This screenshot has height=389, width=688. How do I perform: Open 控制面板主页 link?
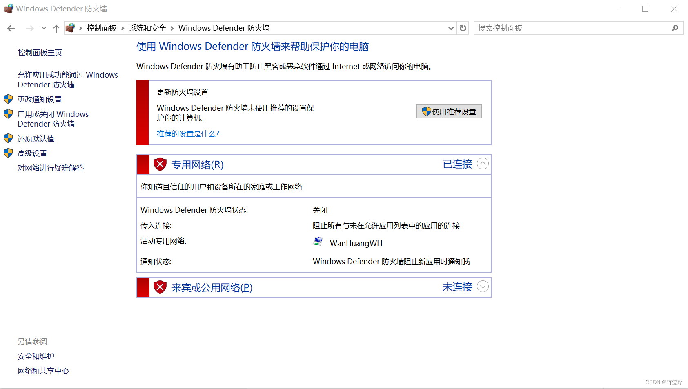pyautogui.click(x=40, y=53)
